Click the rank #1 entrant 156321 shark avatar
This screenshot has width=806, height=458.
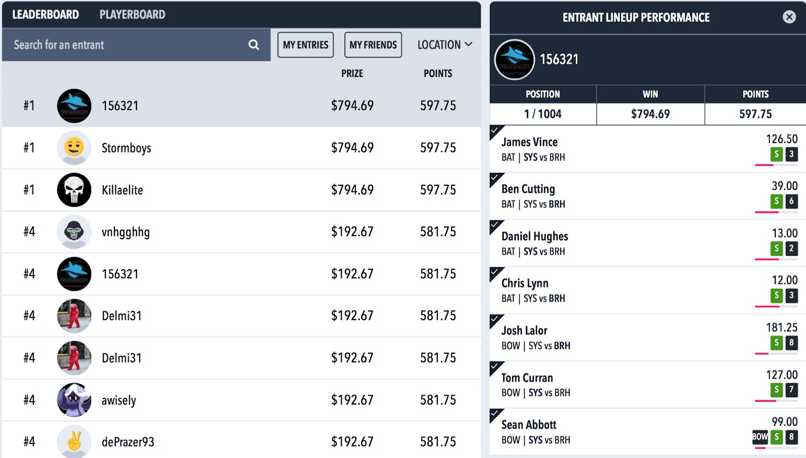click(74, 106)
